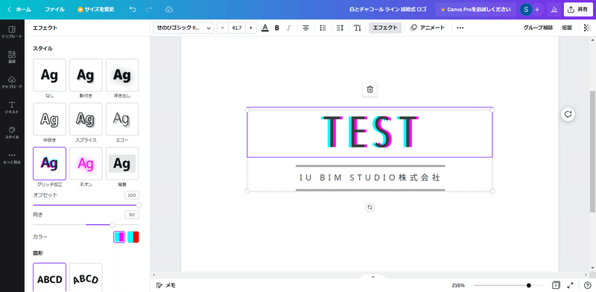Open the Elements (素材) sidebar panel
This screenshot has width=596, height=292.
[12, 57]
